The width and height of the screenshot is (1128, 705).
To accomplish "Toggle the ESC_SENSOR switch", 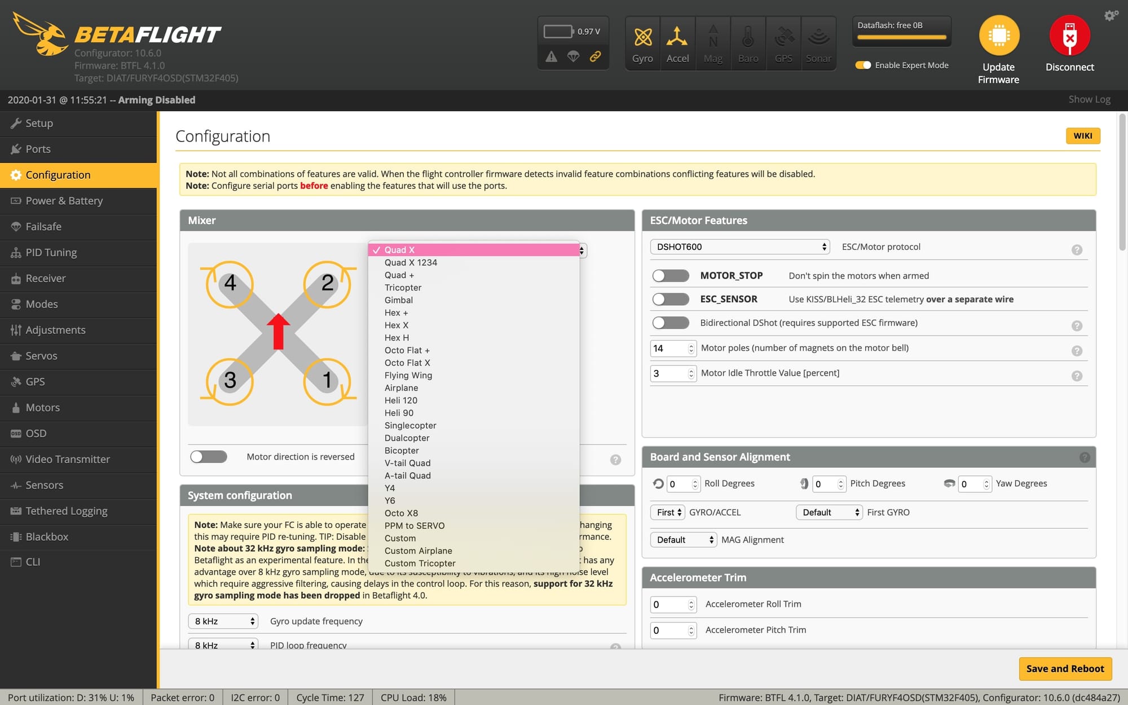I will coord(671,299).
